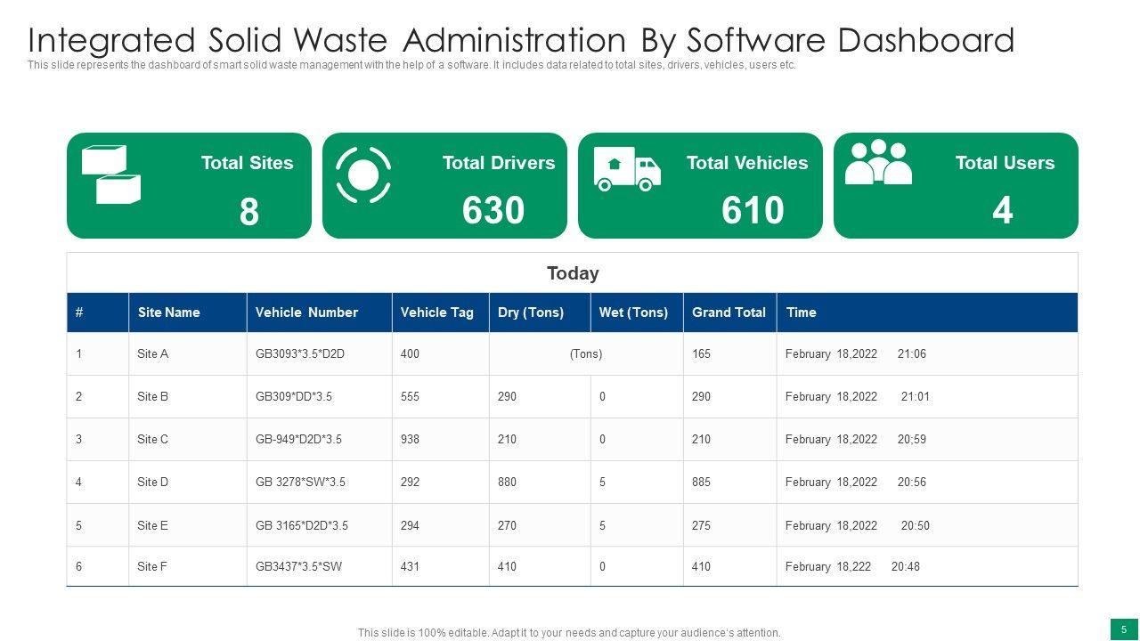Click vehicle number GB 3165*D2D*3.5
Viewport: 1140px width, 641px height.
301,526
